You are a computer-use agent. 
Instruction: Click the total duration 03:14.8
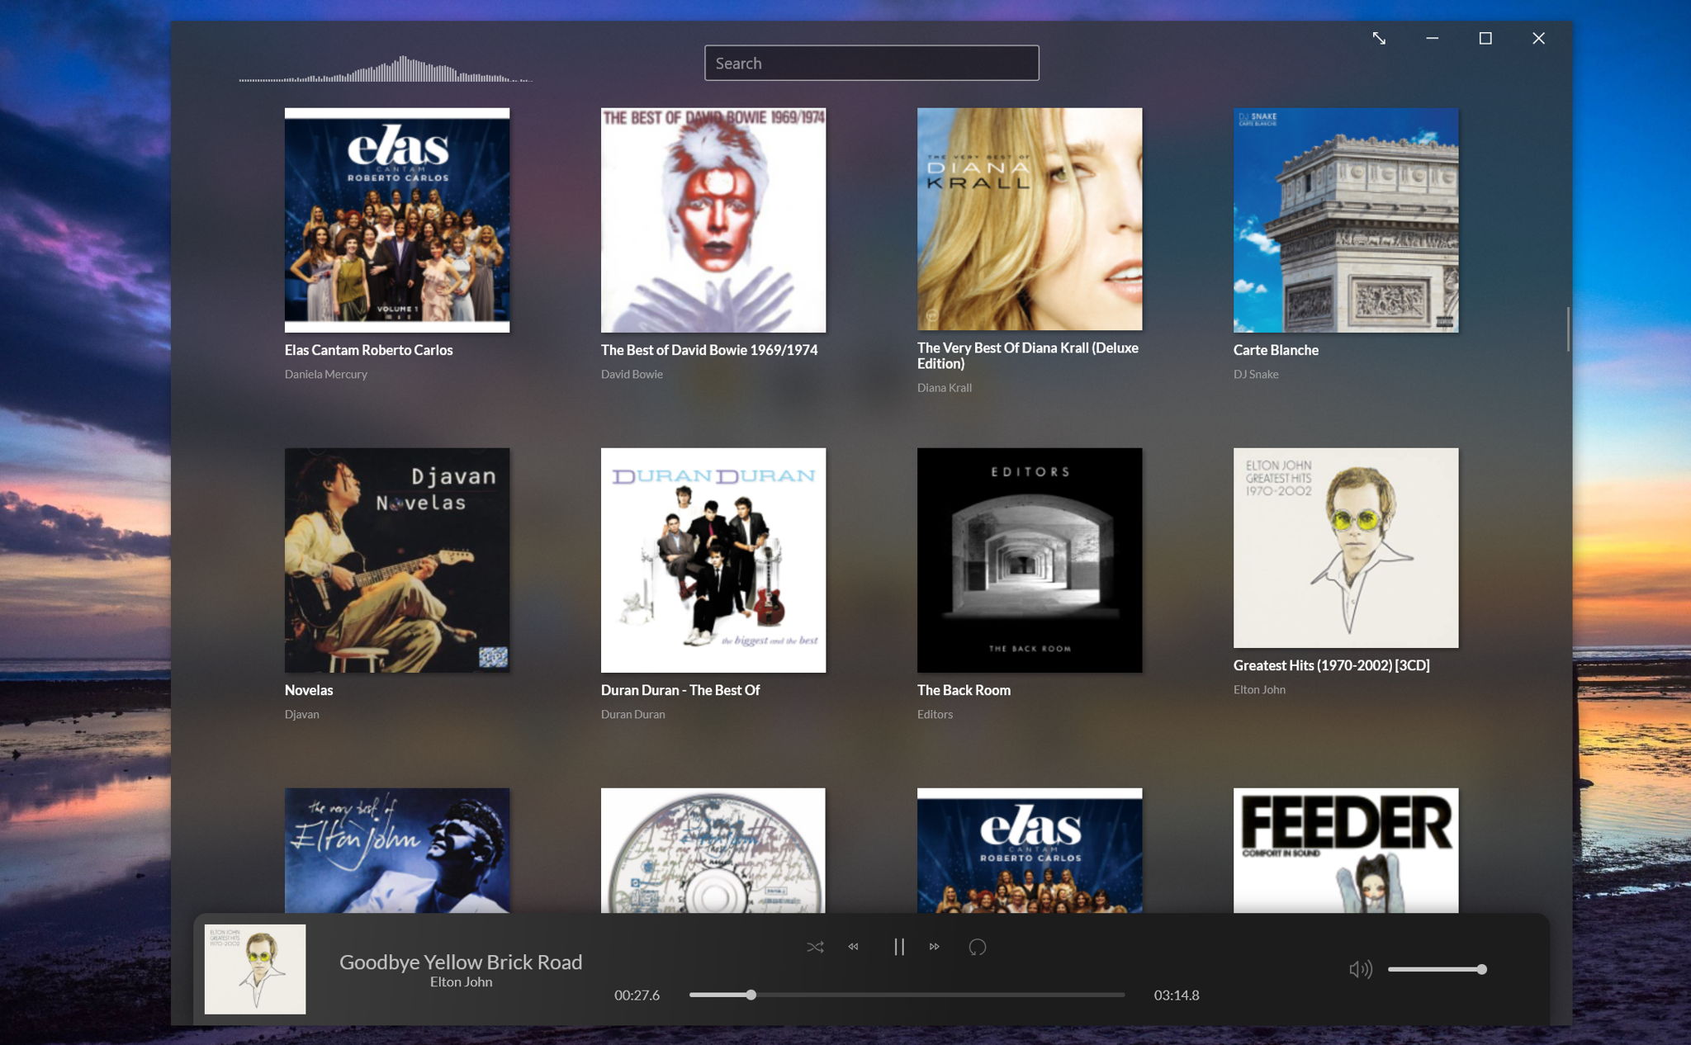click(x=1177, y=995)
